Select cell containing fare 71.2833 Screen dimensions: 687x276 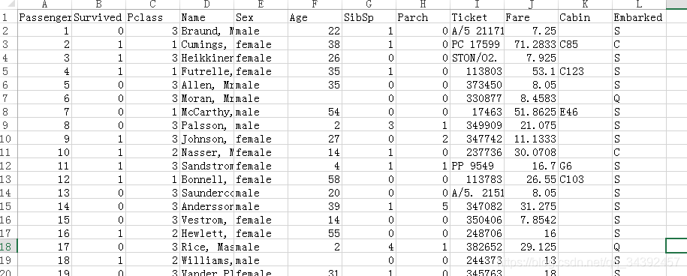(x=531, y=44)
